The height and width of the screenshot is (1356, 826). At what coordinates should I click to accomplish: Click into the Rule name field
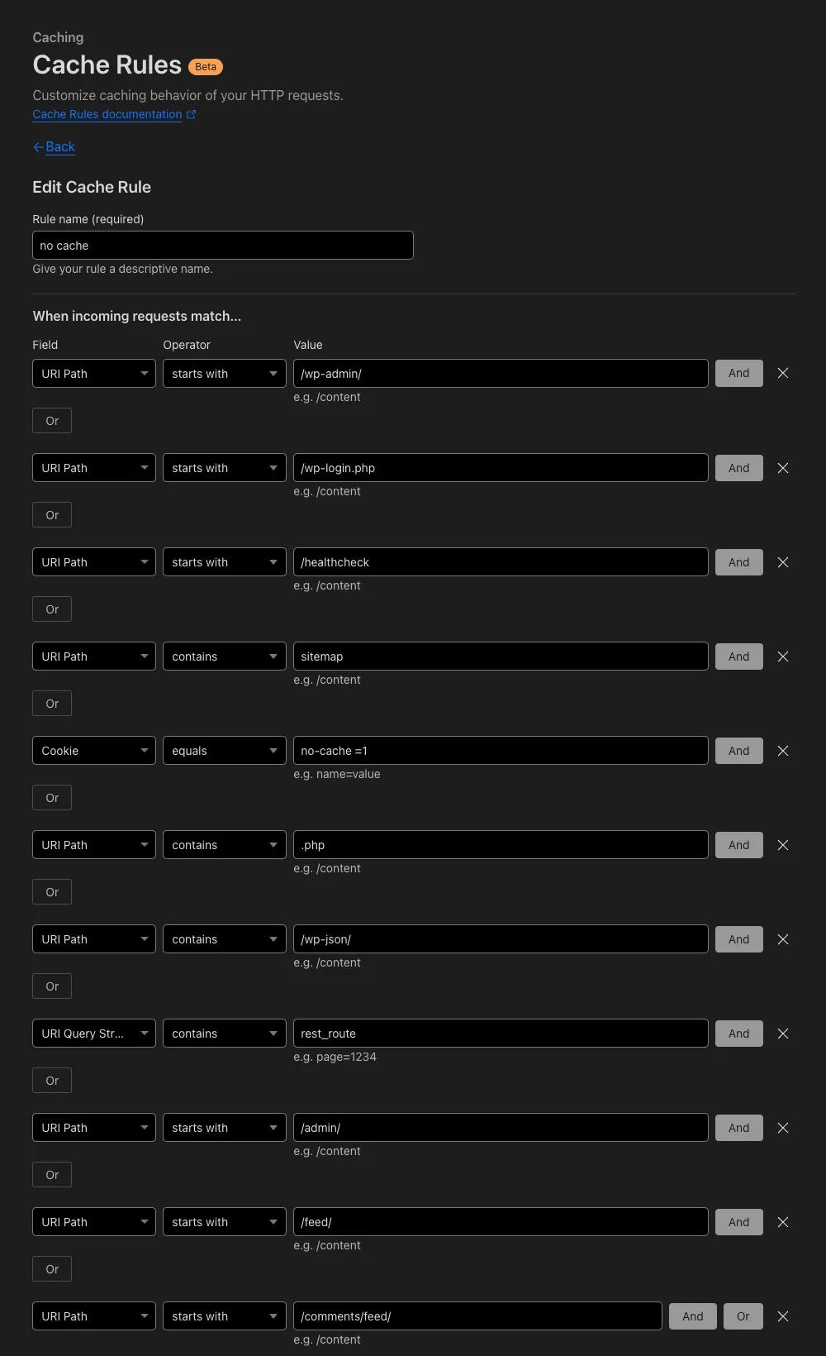pos(223,246)
